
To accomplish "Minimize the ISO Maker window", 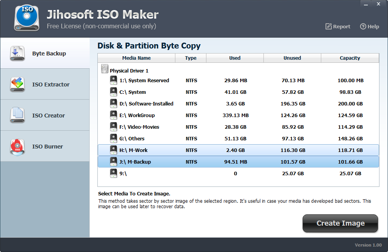I will [366, 4].
